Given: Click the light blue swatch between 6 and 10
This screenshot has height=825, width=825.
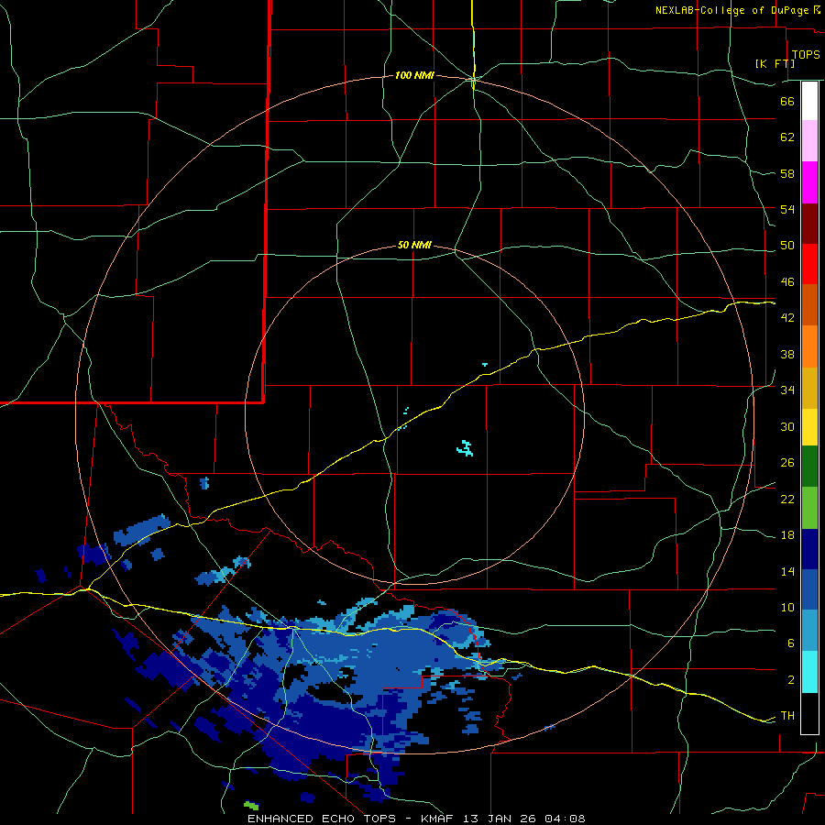Looking at the screenshot, I should coord(809,631).
